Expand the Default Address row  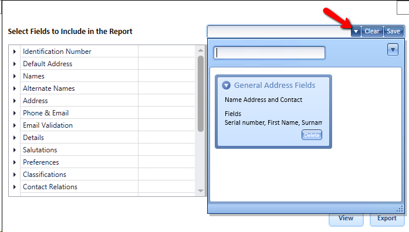[x=15, y=64]
